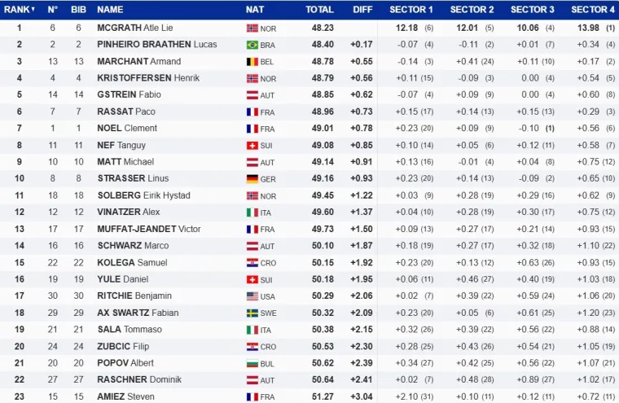Viewport: 619px width, 403px height.
Task: Click the Belgium flag beside Marchant
Action: coord(252,62)
